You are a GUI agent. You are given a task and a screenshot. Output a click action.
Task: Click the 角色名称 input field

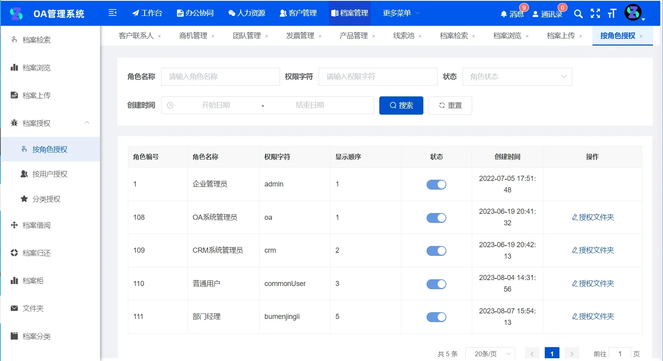tap(220, 77)
